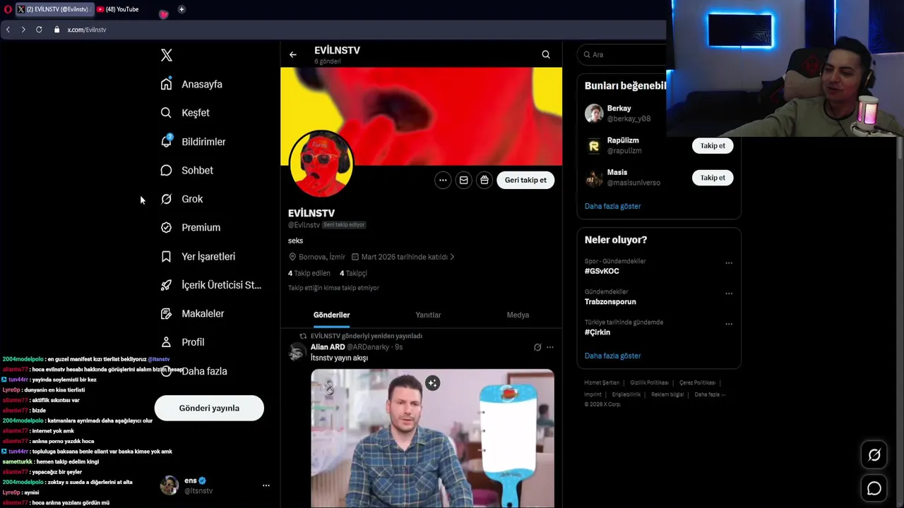Open Hizmet Şartları footer link

coord(602,382)
